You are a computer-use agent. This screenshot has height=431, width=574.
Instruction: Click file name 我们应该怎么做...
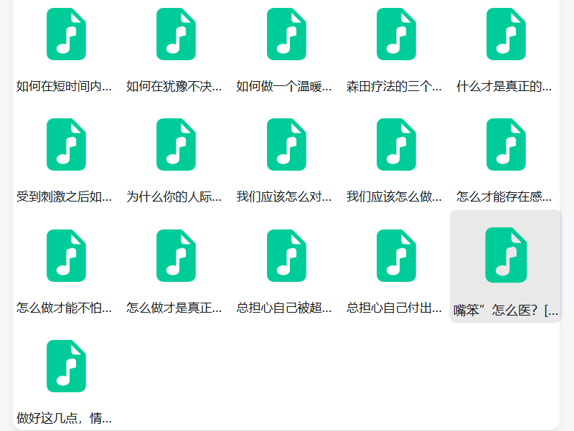point(394,196)
